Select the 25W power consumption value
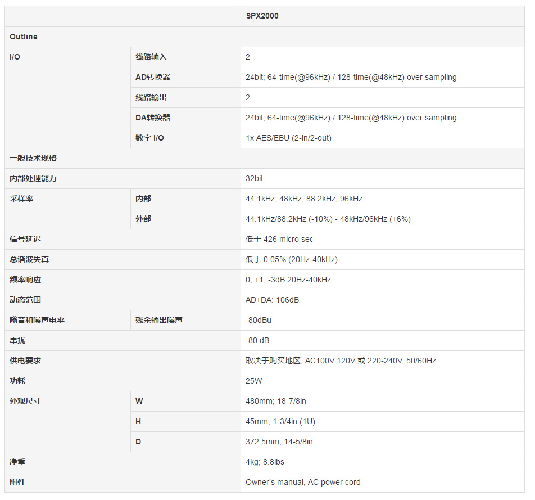Screen dimensions: 535x500 (253, 381)
